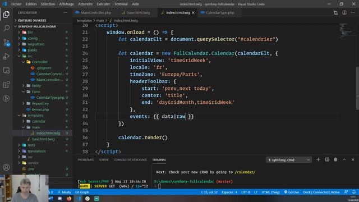Open the Affichage menu
This screenshot has width=359, height=202.
point(66,4)
